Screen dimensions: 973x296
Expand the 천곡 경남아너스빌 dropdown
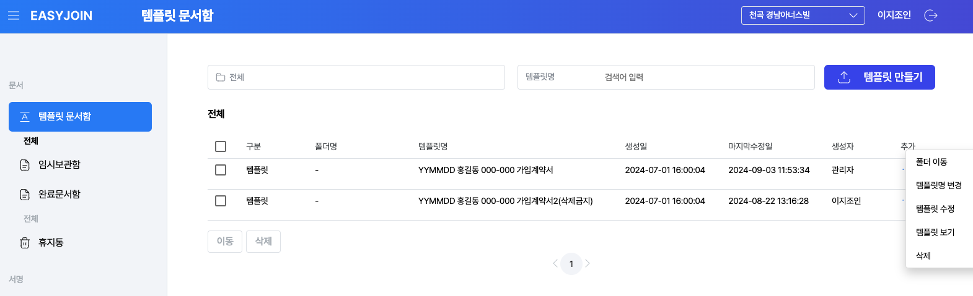[x=803, y=15]
